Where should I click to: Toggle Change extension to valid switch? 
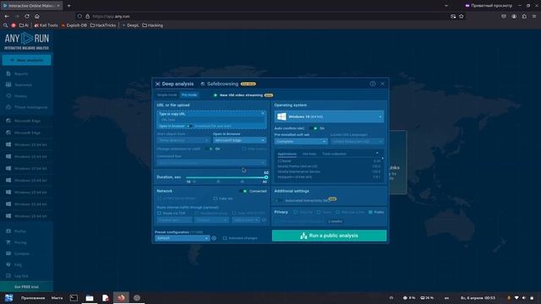pyautogui.click(x=209, y=149)
